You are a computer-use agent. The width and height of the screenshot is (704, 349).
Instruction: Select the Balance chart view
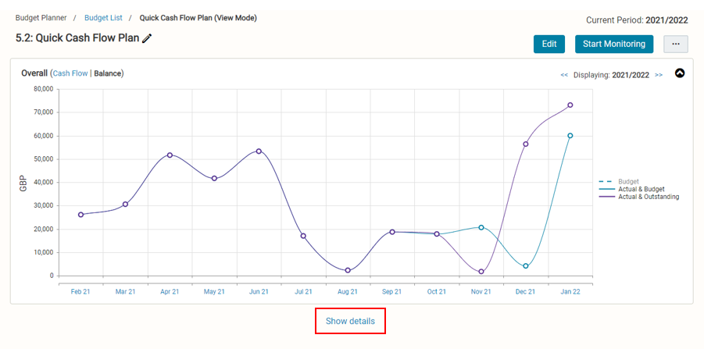(108, 73)
